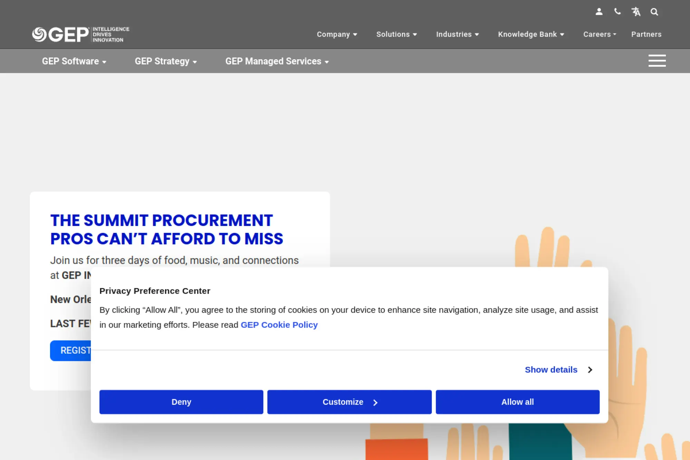Viewport: 690px width, 460px height.
Task: Open the GEP Cookie Policy link
Action: [x=279, y=325]
